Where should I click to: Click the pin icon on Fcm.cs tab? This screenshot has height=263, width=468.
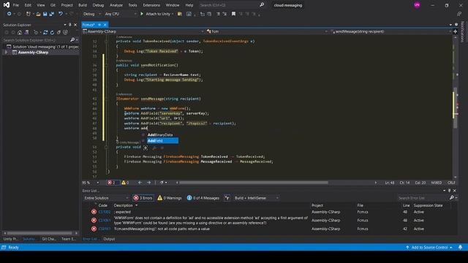(99, 25)
